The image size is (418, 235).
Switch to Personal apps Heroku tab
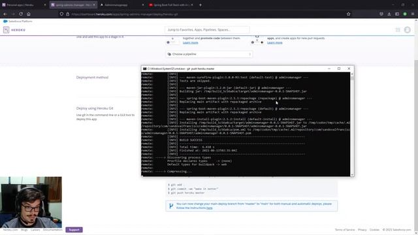(23, 5)
